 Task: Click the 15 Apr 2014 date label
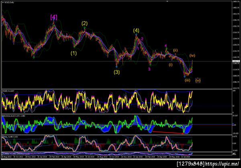66,157
